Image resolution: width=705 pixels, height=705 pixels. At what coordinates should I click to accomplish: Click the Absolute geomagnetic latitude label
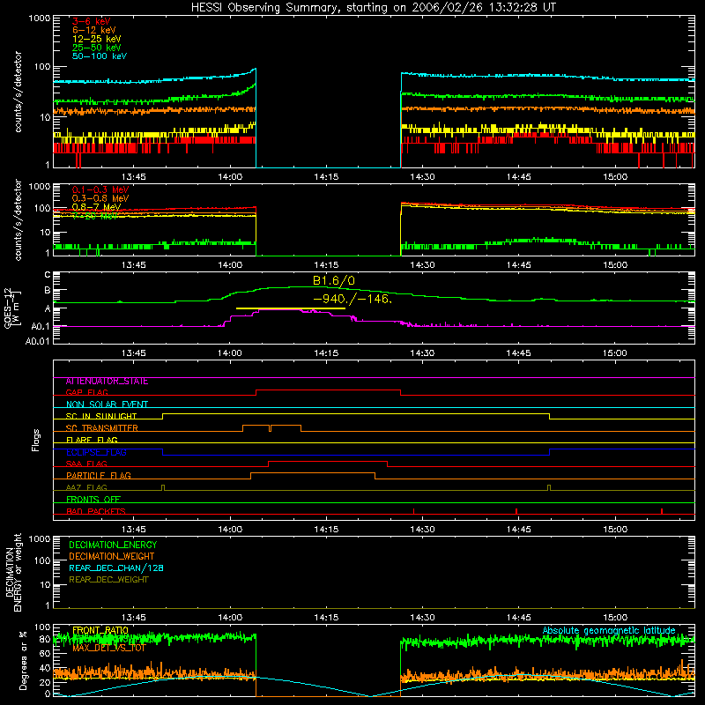tap(609, 631)
